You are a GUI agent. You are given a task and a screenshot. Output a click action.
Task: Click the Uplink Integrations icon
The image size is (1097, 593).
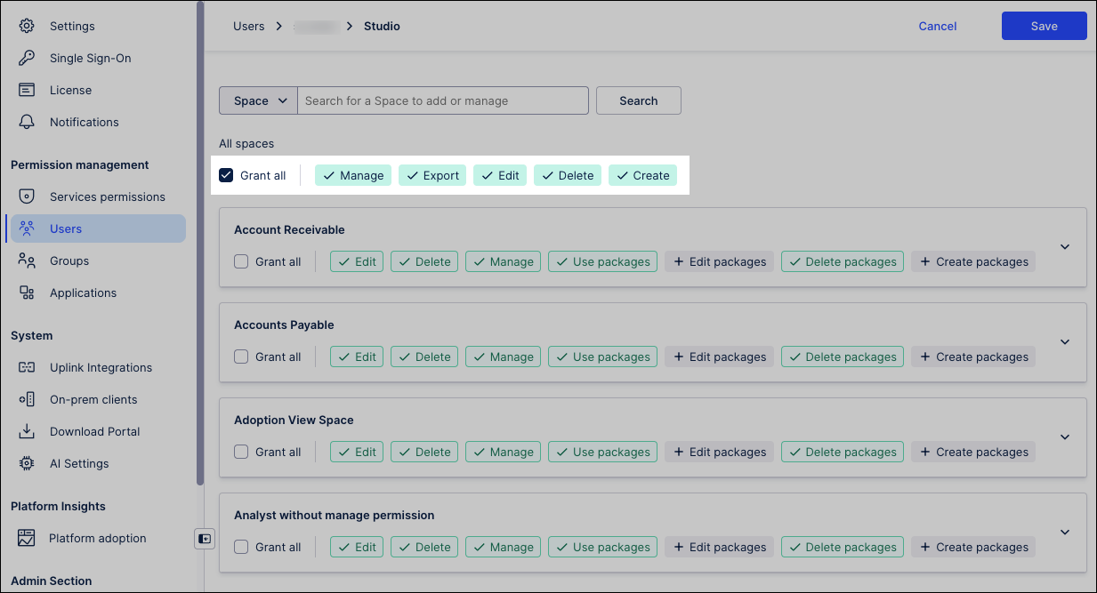tap(27, 367)
